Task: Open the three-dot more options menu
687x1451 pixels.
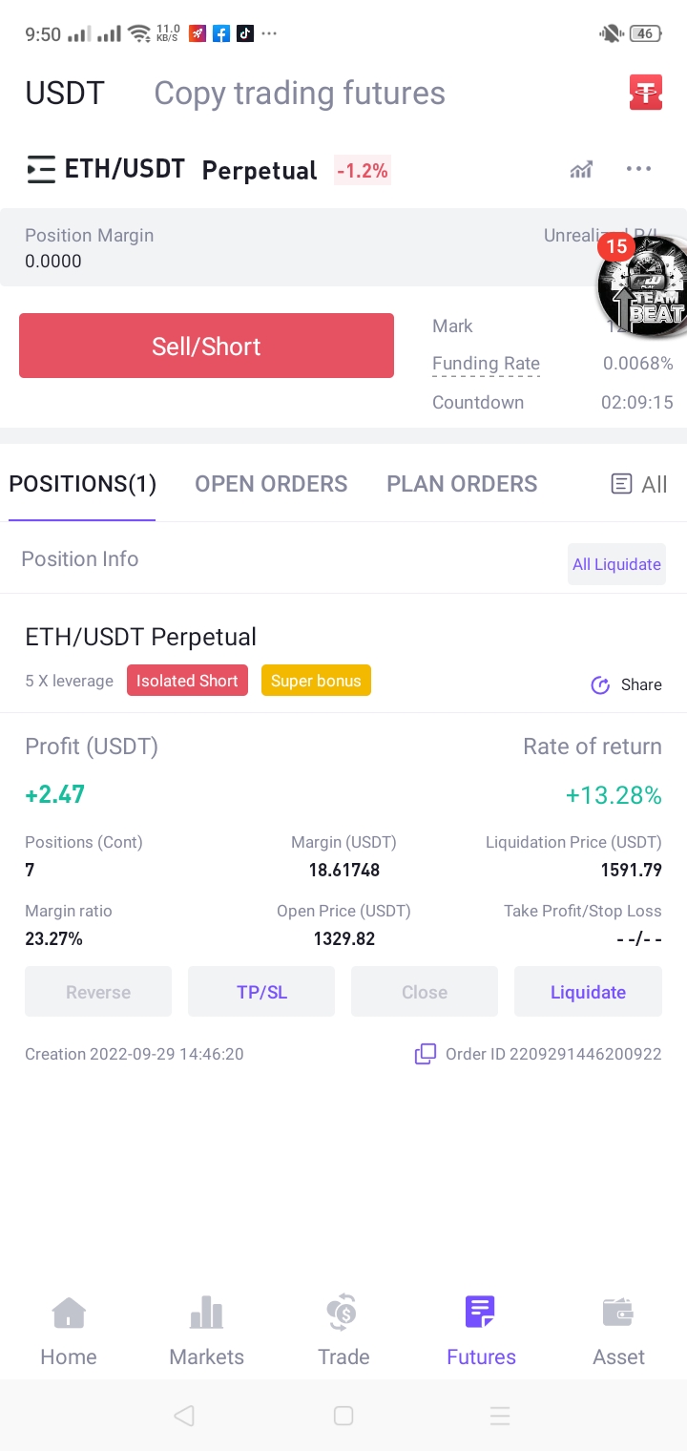Action: click(x=638, y=169)
